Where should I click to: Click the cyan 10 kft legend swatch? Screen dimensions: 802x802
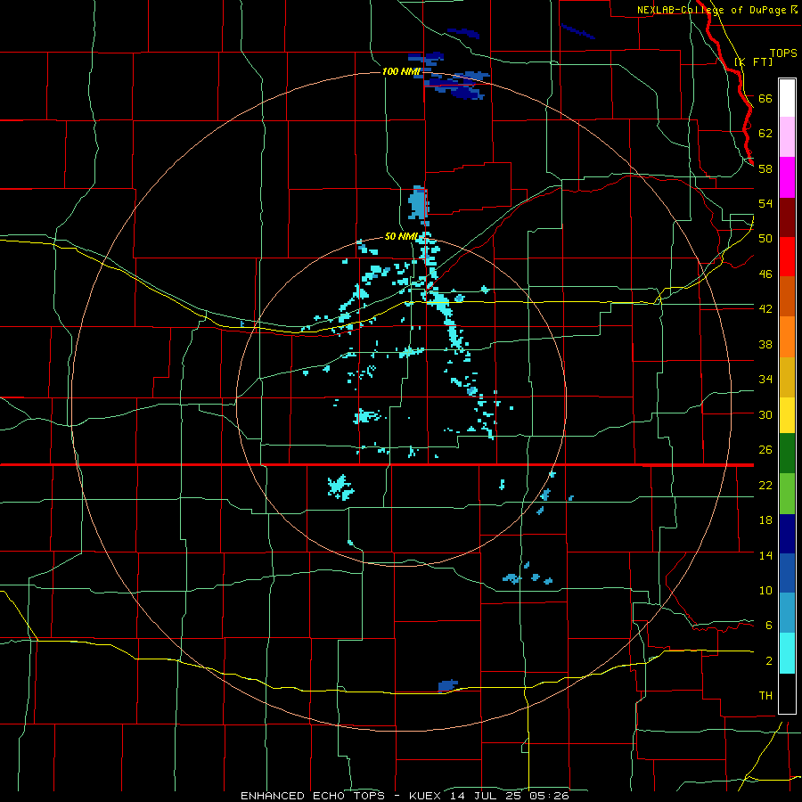click(787, 652)
